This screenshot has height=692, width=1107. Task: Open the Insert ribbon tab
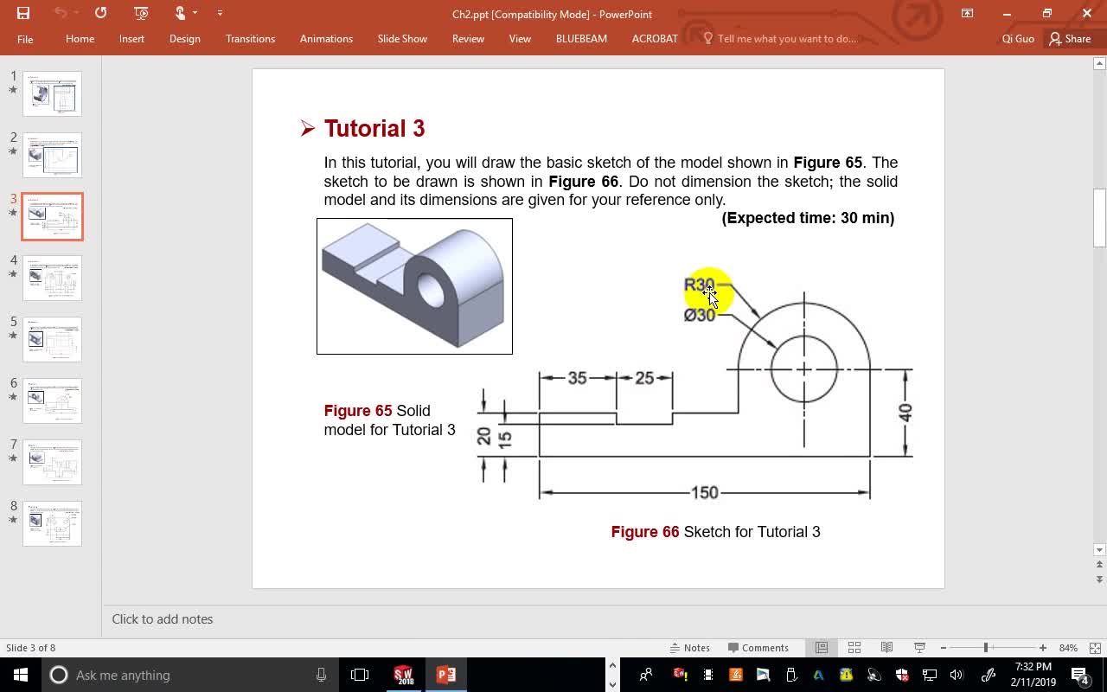(131, 39)
